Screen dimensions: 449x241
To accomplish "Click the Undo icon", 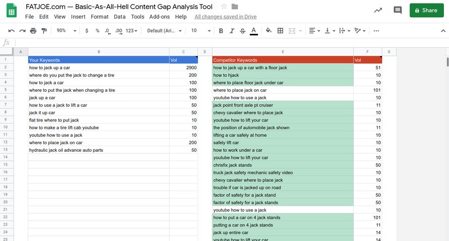I will (12, 31).
